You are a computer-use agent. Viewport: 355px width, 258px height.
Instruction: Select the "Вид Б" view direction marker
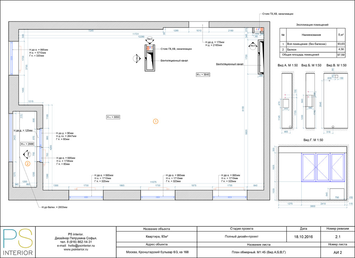(x=149, y=38)
